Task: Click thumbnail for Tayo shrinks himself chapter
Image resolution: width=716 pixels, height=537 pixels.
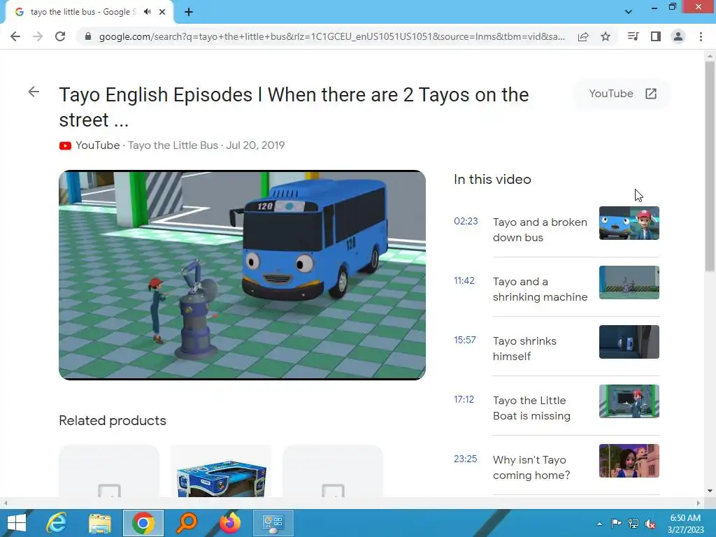Action: (629, 341)
